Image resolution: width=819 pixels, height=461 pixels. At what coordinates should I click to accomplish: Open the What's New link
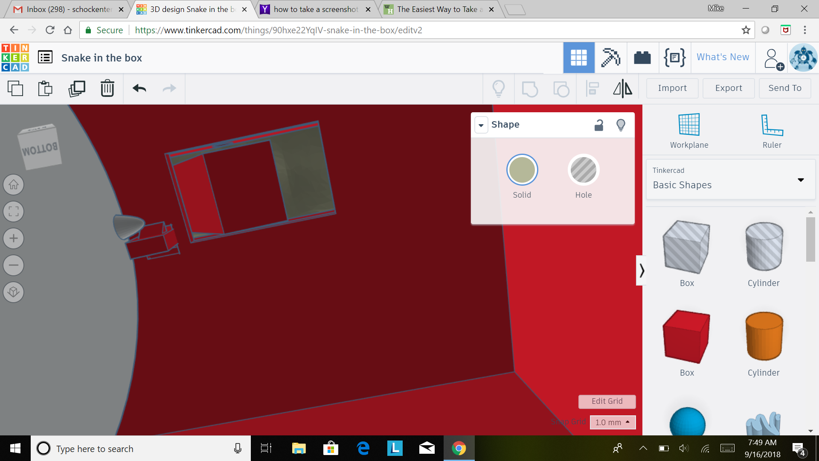coord(723,57)
